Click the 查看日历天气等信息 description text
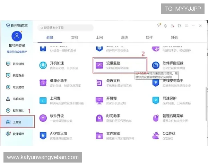Image resolution: width=208 pixels, height=166 pixels. 119,121
